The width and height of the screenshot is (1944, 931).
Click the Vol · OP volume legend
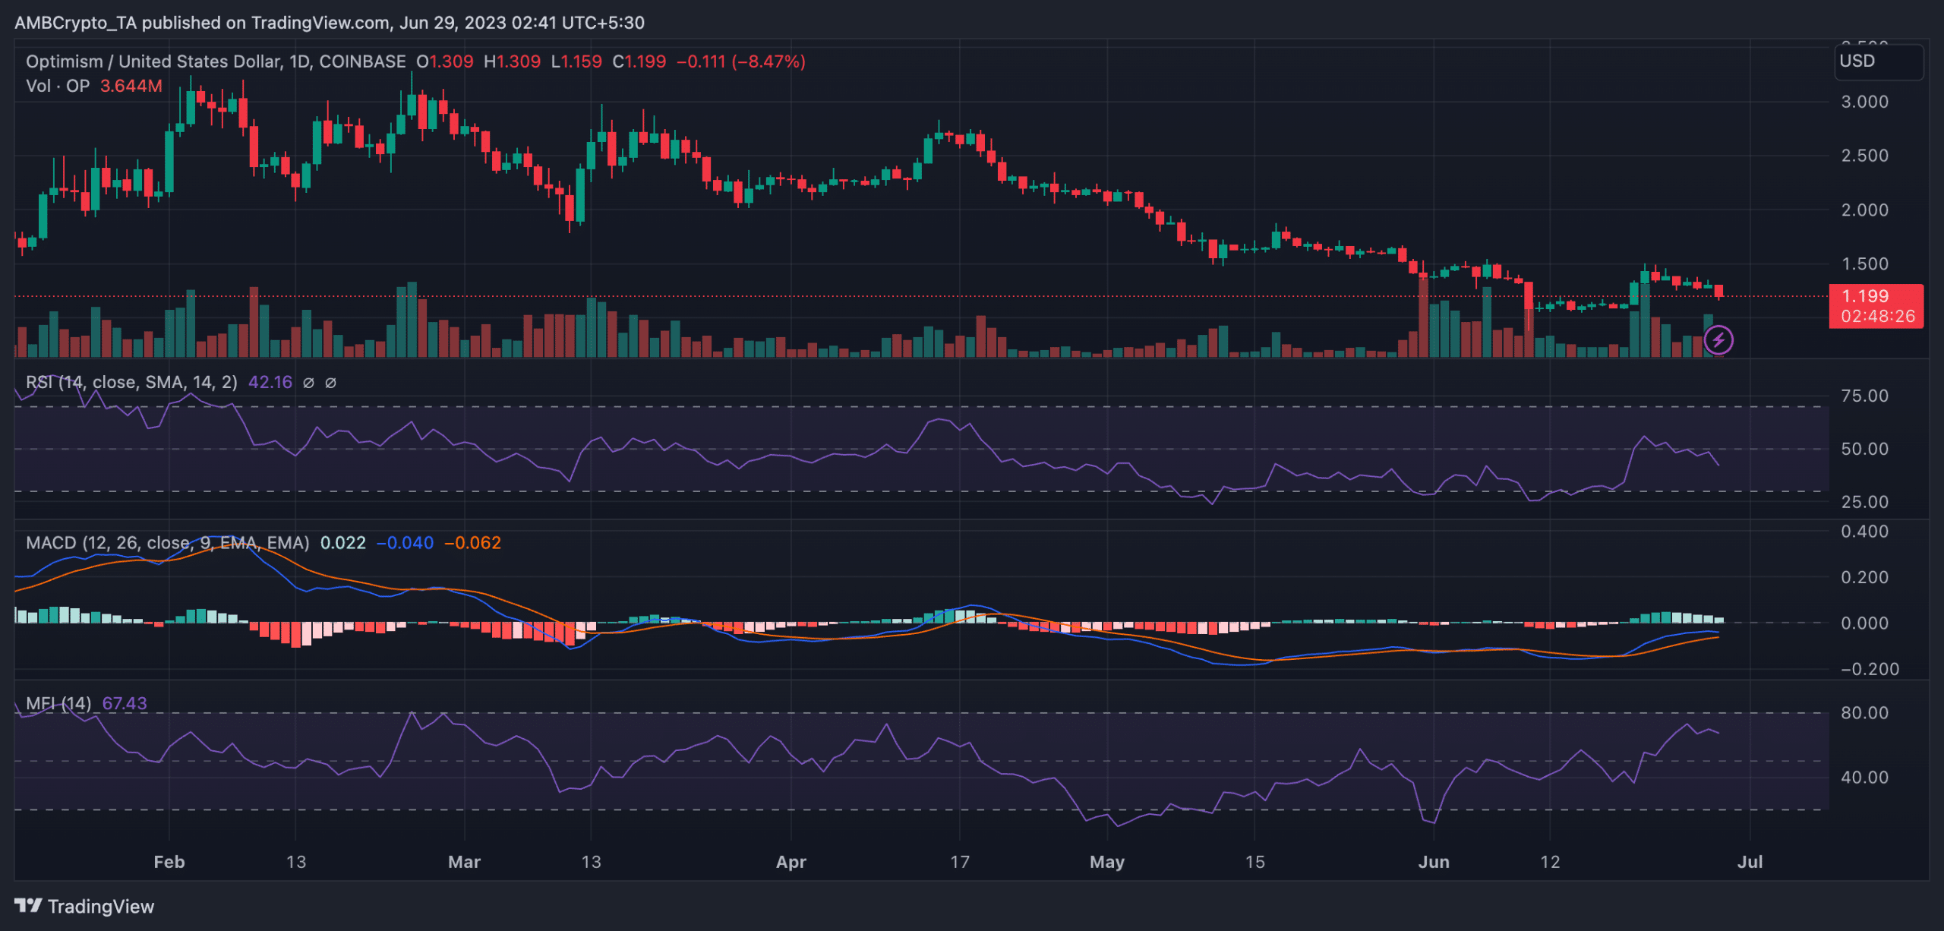tap(58, 86)
